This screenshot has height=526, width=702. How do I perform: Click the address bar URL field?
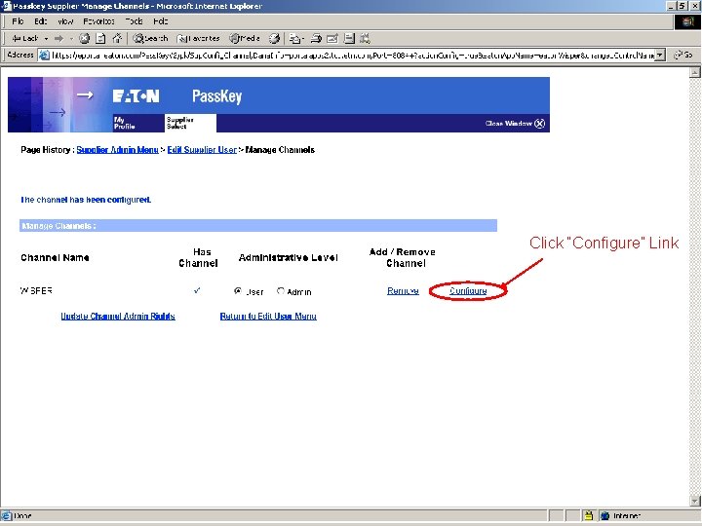click(353, 55)
